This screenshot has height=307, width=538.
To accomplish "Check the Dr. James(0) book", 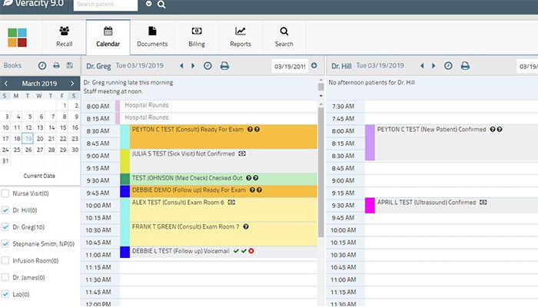I will click(x=5, y=277).
